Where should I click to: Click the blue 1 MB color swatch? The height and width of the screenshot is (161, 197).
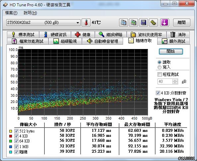point(11,146)
